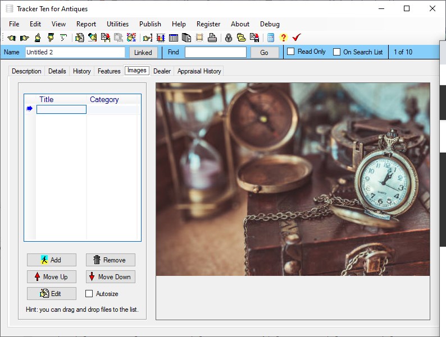Image resolution: width=446 pixels, height=337 pixels.
Task: Open the About menu
Action: pos(240,24)
